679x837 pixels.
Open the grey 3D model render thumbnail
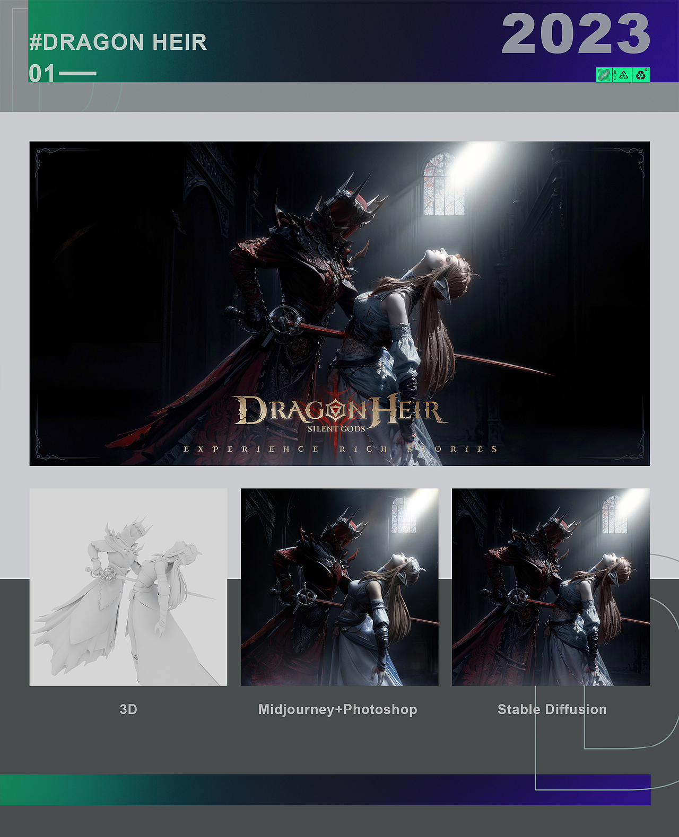(x=128, y=587)
